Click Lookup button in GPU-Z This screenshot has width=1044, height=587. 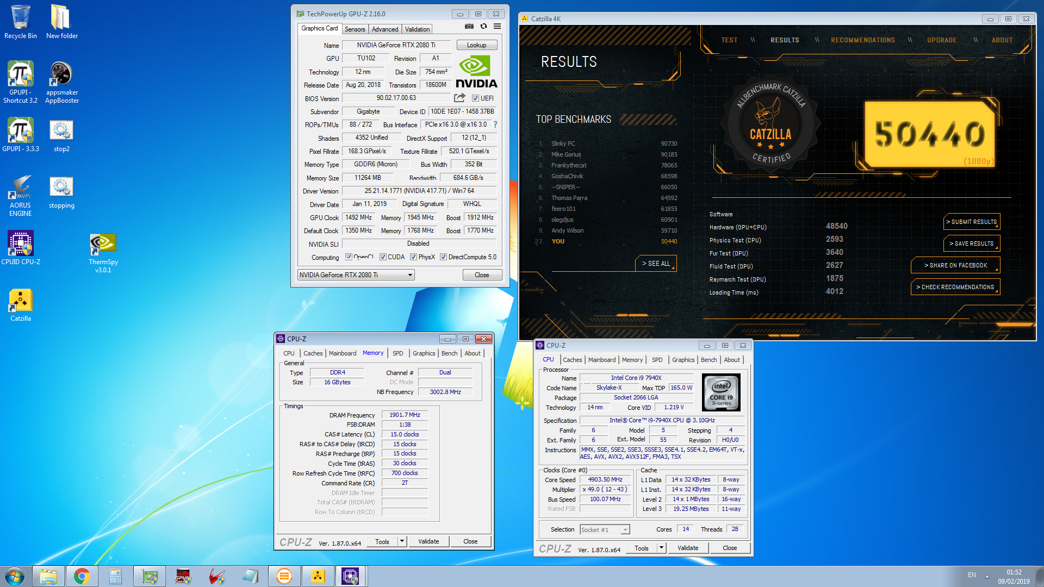[x=476, y=45]
